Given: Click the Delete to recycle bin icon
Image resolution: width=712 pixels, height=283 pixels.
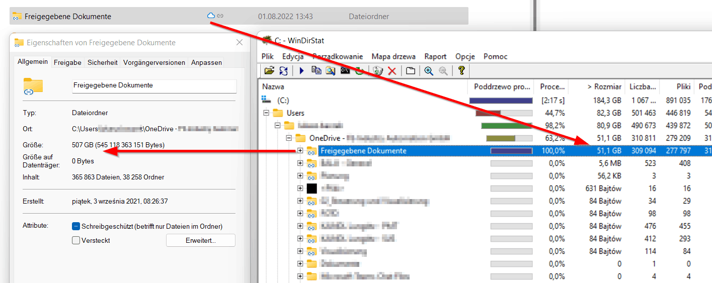Looking at the screenshot, I should coord(378,71).
